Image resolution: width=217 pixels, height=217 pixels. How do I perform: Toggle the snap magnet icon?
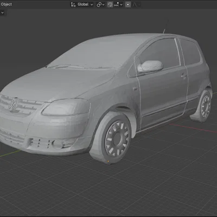(x=110, y=4)
